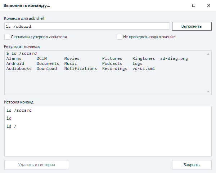Select the 'ls /' history entry
The width and height of the screenshot is (216, 173).
(x=11, y=126)
